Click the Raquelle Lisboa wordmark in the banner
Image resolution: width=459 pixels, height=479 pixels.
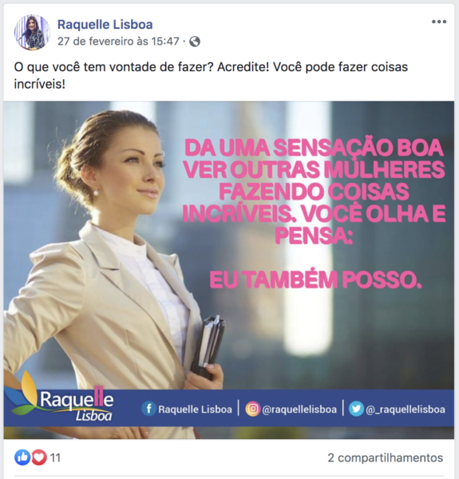click(x=77, y=404)
